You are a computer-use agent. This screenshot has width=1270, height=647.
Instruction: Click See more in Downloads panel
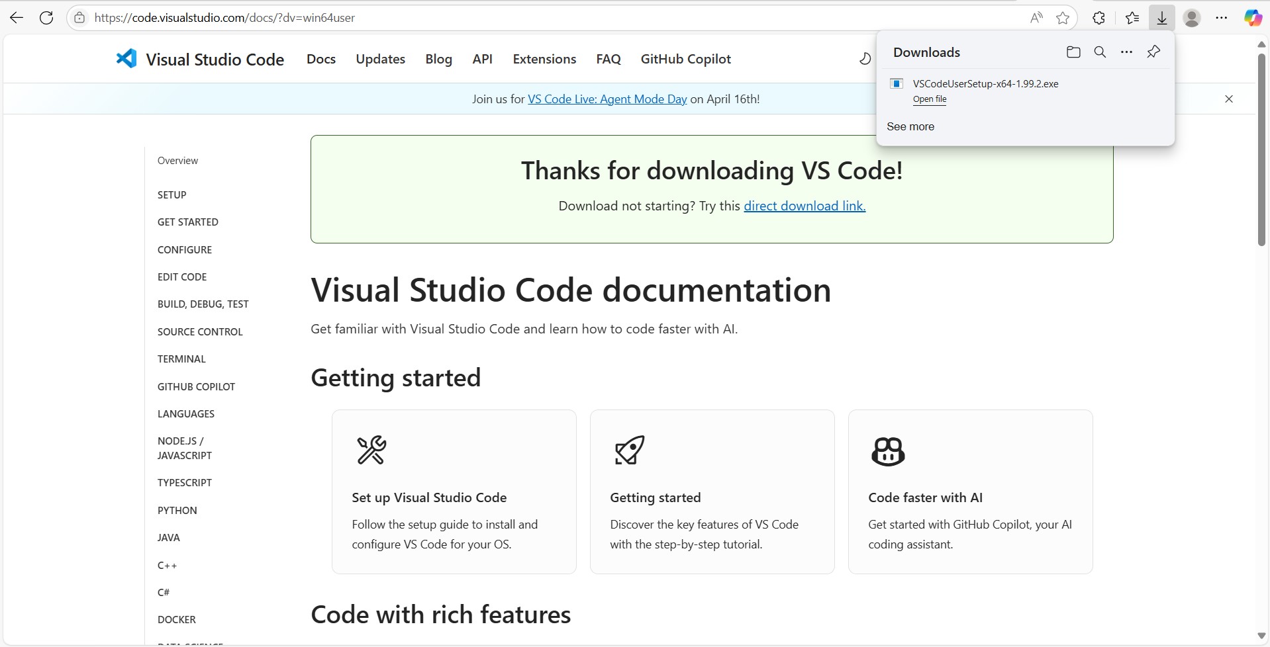[x=910, y=126]
